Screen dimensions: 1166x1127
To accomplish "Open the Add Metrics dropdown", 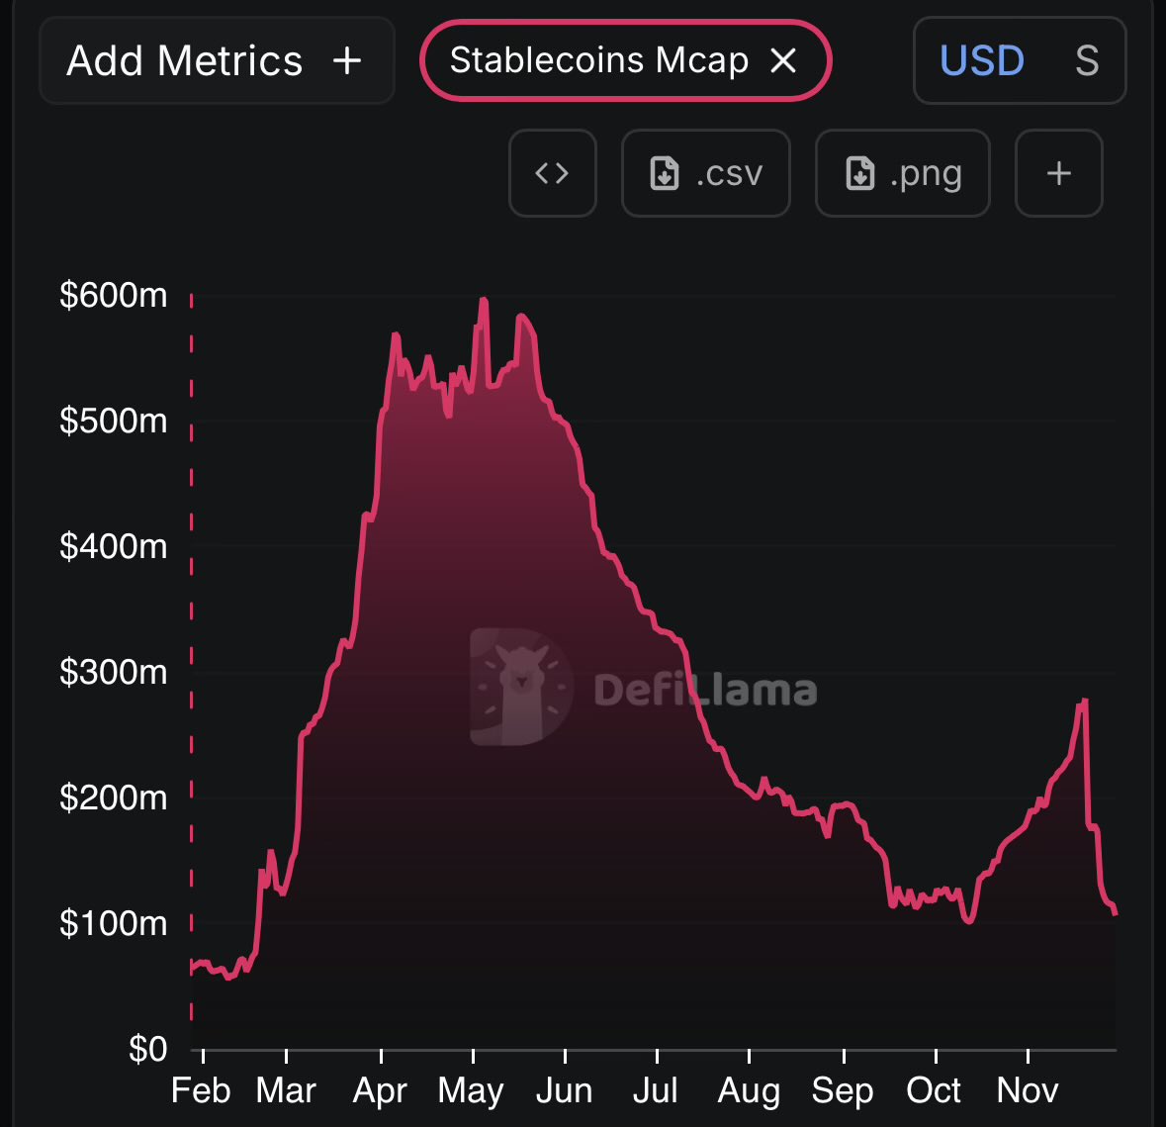I will 216,61.
